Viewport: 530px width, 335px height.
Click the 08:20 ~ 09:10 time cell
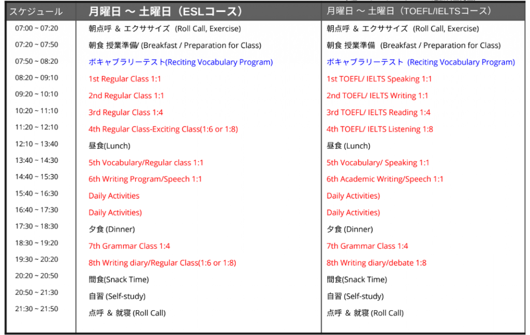coord(37,78)
